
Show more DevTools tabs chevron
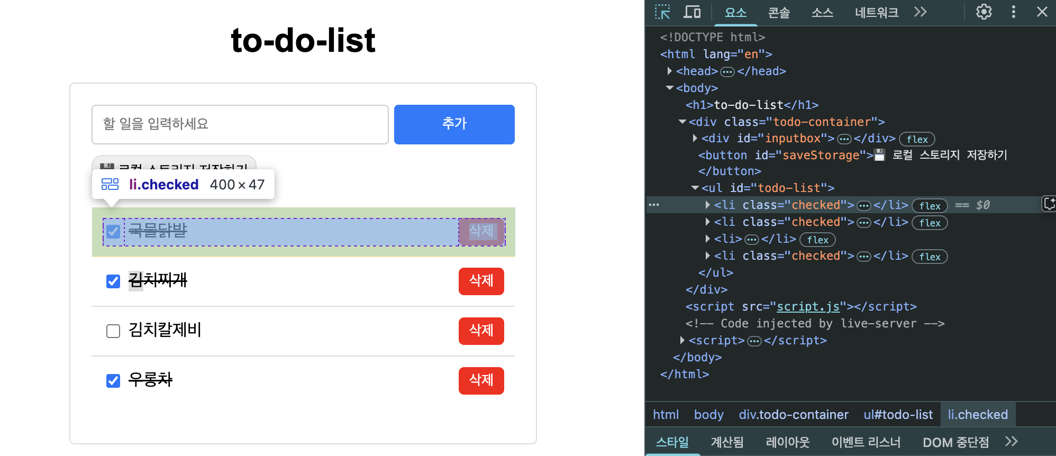[x=921, y=12]
